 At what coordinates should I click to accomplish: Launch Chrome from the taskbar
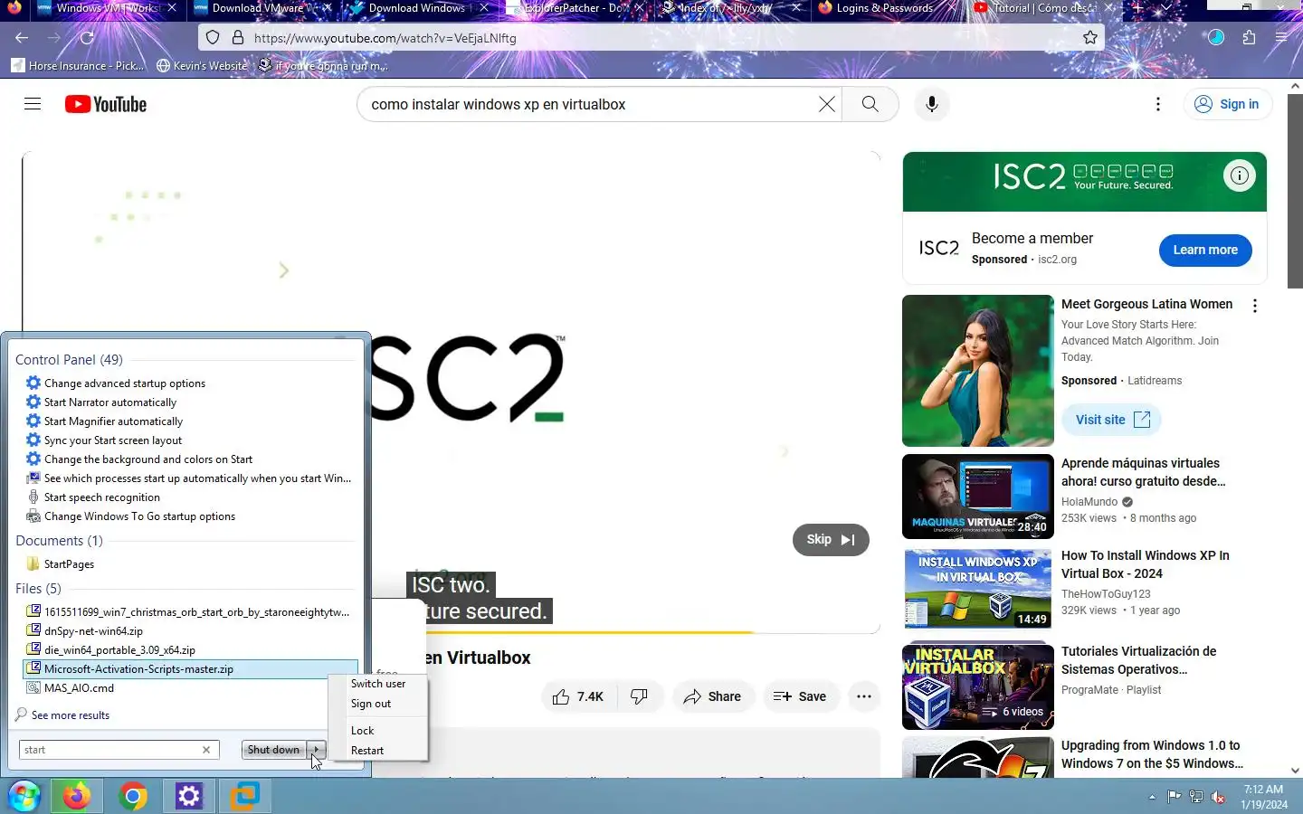(x=133, y=796)
